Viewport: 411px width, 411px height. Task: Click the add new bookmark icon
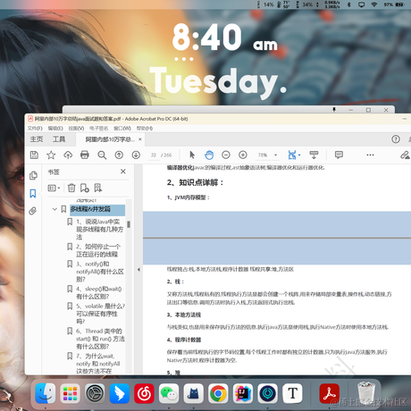[x=85, y=188]
